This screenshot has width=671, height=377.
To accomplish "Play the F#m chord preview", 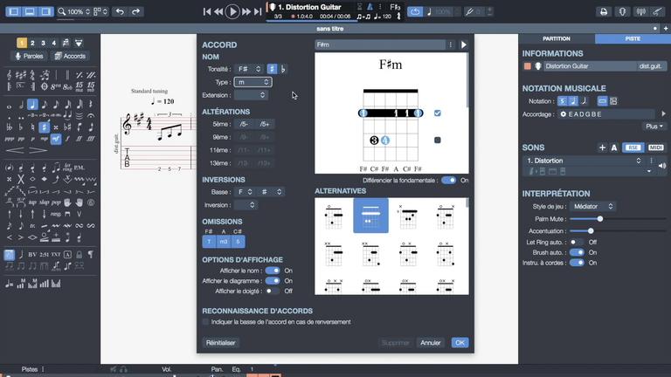I will (464, 45).
